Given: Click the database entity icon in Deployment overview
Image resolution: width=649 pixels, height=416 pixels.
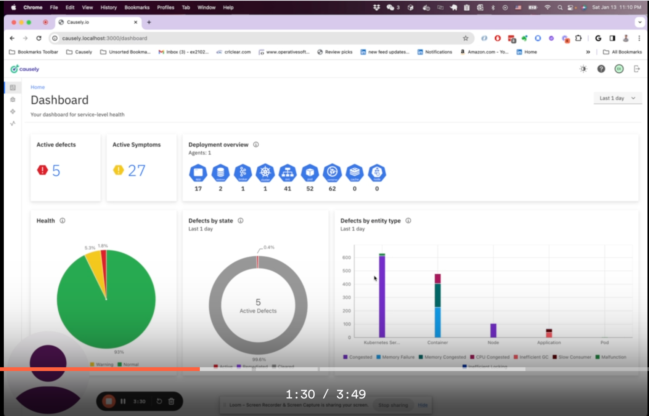Looking at the screenshot, I should [220, 173].
